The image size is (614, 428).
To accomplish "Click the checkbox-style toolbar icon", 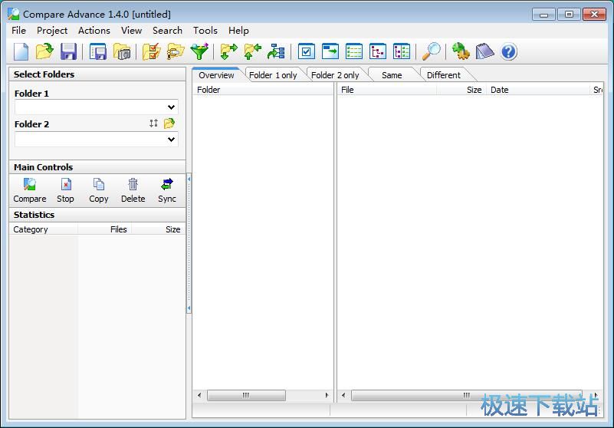I will [x=307, y=51].
